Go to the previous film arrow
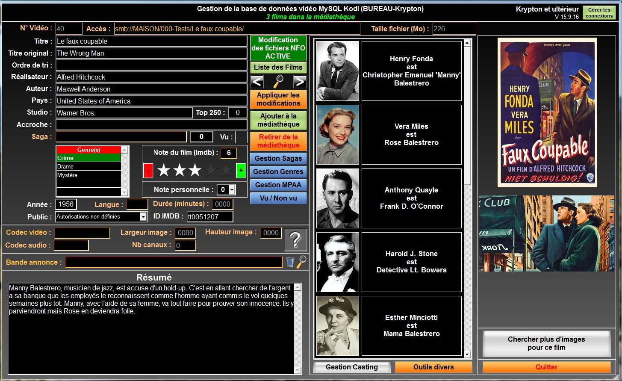 coord(257,81)
